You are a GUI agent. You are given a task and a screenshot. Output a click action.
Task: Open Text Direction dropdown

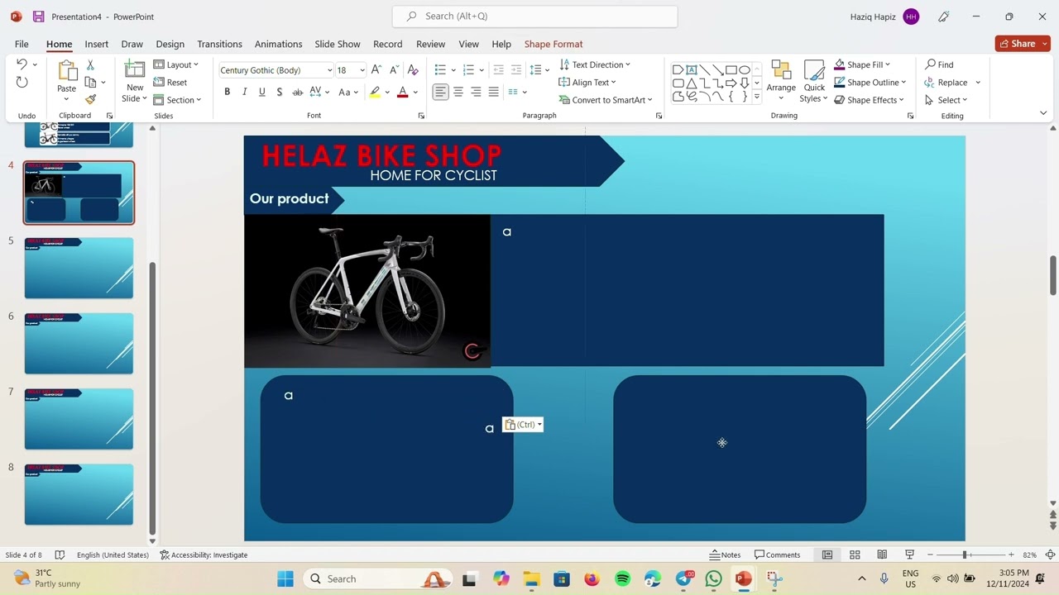tap(595, 64)
